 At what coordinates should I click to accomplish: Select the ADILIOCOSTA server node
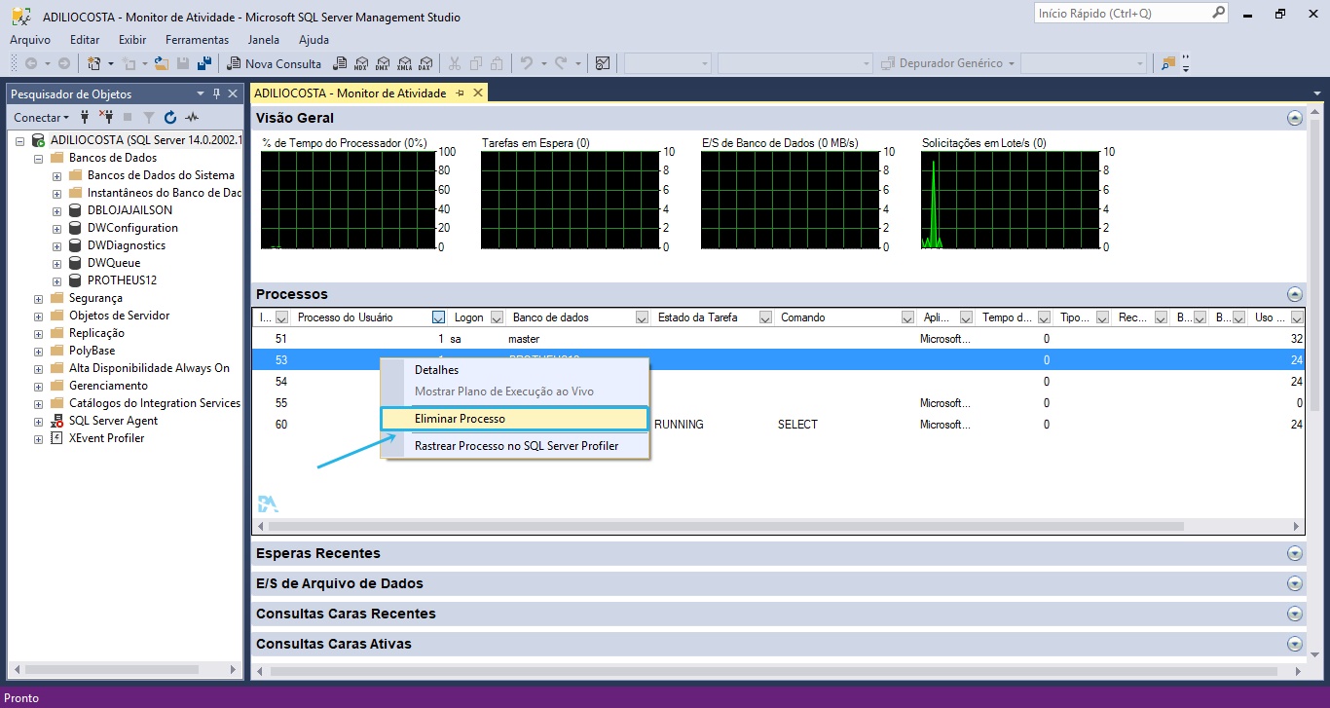[x=145, y=140]
